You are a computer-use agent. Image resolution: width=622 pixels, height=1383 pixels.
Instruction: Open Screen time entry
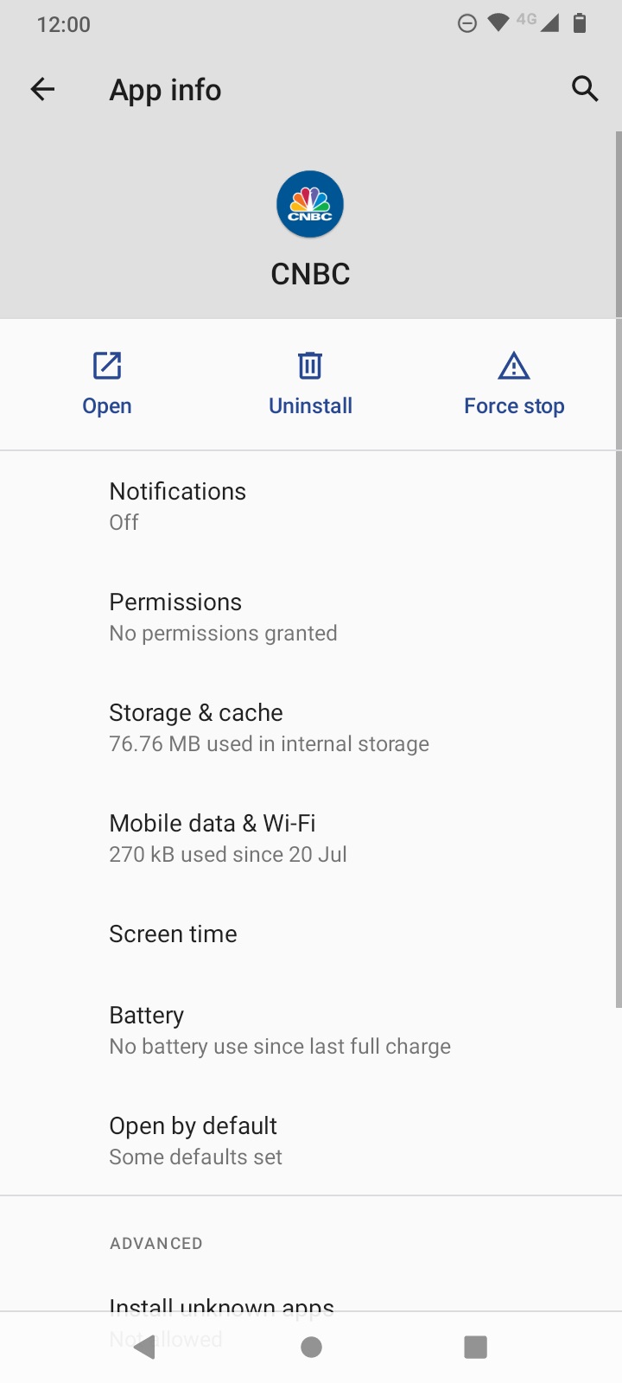point(311,934)
